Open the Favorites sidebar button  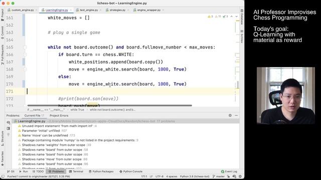3,158
